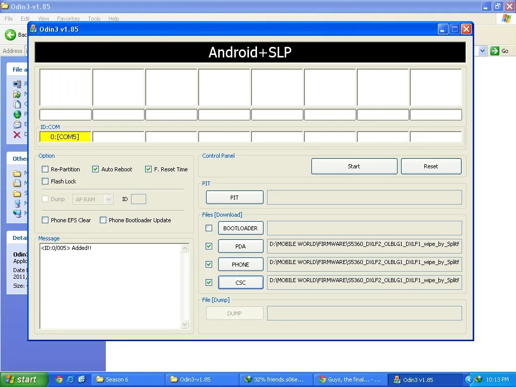
Task: Enable the Re-Partition checkbox
Action: (x=45, y=169)
